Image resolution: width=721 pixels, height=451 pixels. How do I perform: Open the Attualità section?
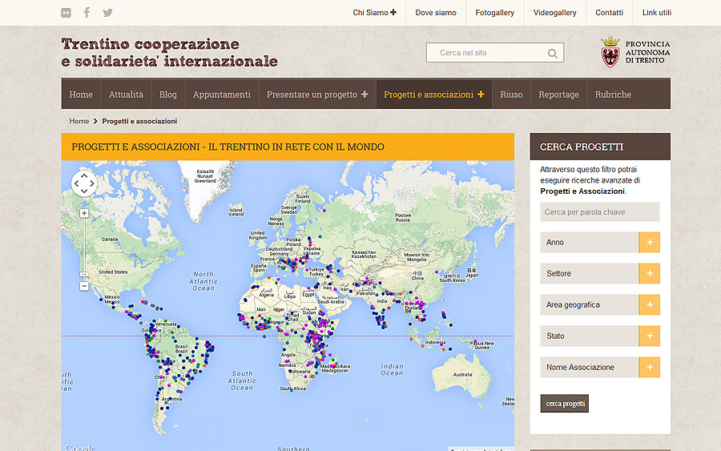[x=126, y=95]
